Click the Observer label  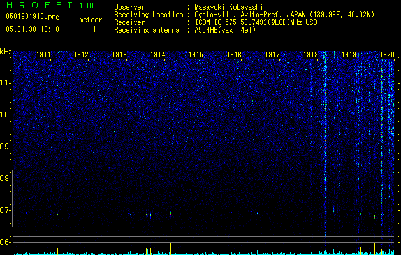click(x=129, y=7)
